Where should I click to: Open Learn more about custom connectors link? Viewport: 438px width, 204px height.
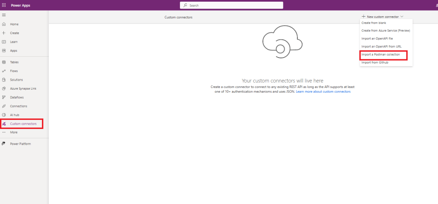323,92
